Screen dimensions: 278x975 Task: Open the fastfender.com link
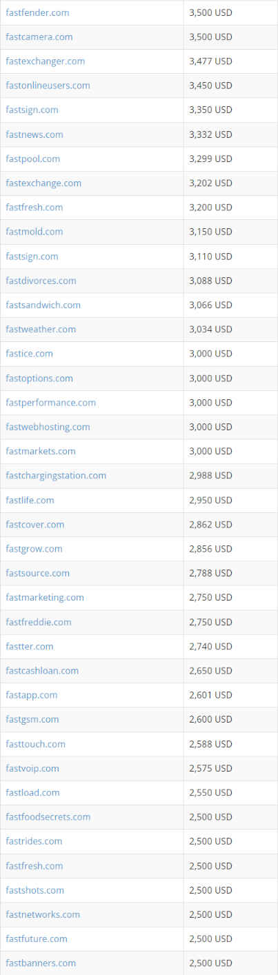(37, 12)
